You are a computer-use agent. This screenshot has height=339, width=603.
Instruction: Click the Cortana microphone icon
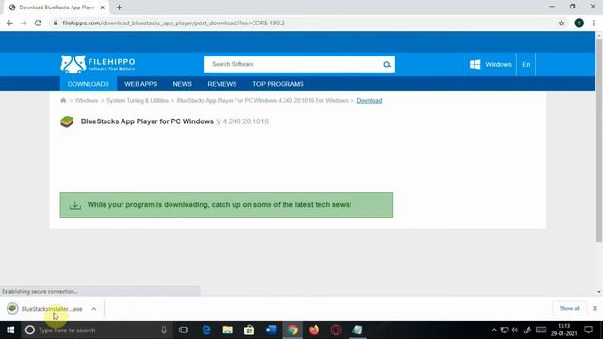click(164, 331)
